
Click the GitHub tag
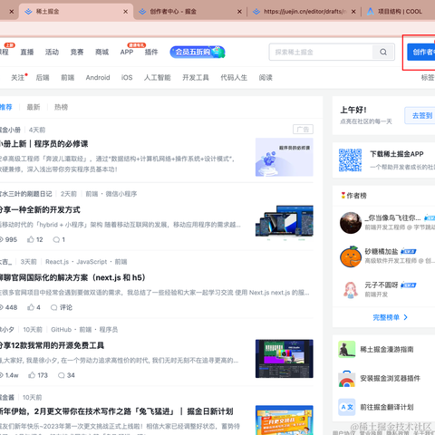61,329
